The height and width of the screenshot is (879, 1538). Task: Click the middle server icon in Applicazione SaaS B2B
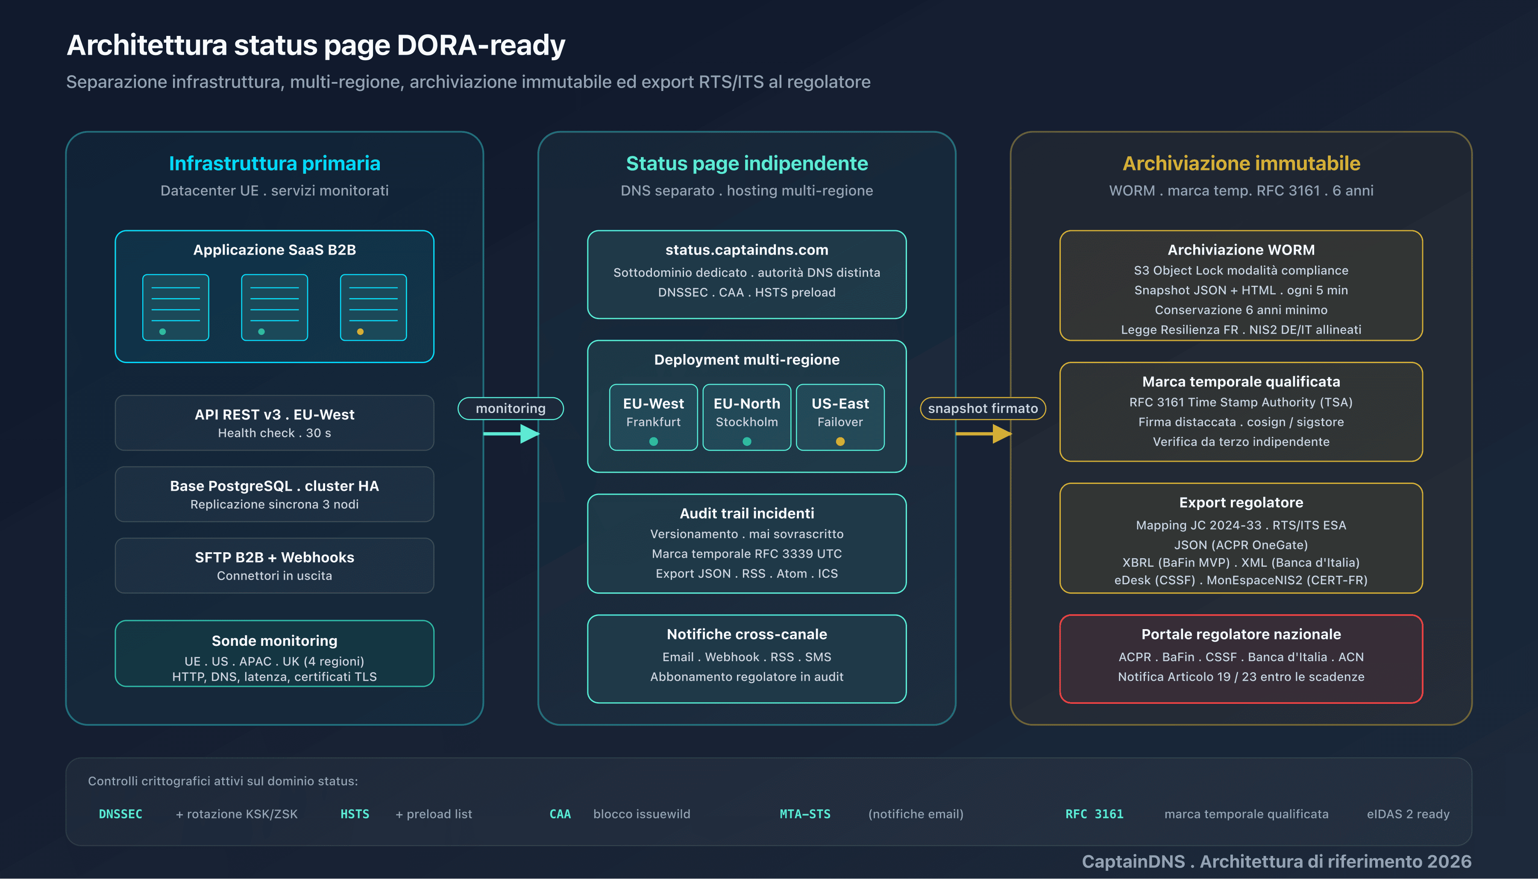[x=274, y=307]
